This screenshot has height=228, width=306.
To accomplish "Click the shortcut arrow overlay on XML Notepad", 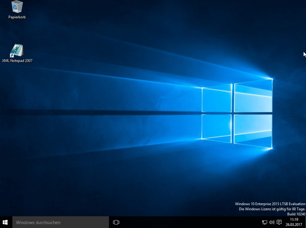I will click(12, 56).
